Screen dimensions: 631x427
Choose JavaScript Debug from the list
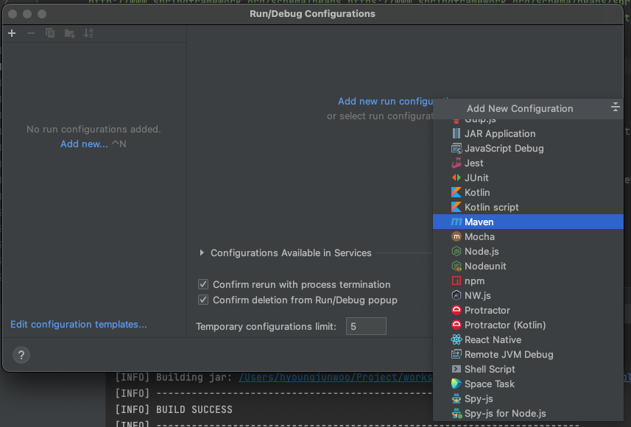point(528,148)
